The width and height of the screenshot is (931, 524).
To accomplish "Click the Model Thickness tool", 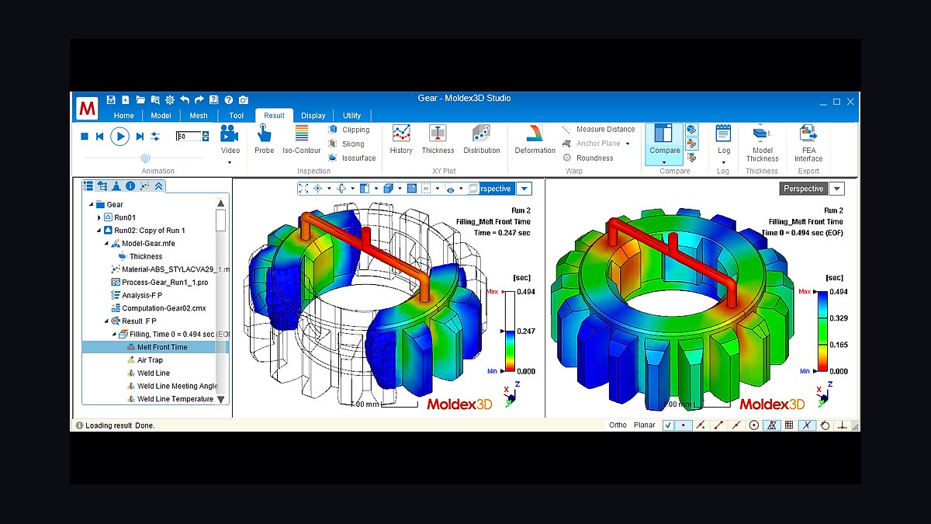I will 762,143.
